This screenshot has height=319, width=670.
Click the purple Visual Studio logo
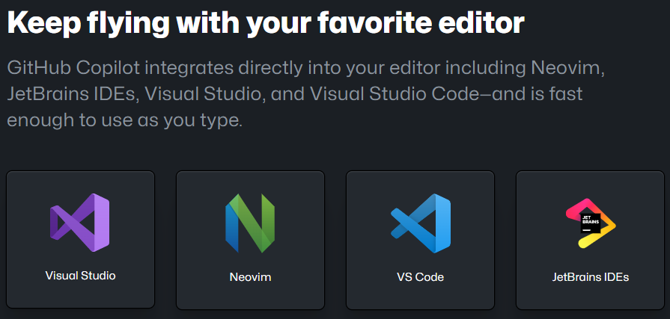79,223
